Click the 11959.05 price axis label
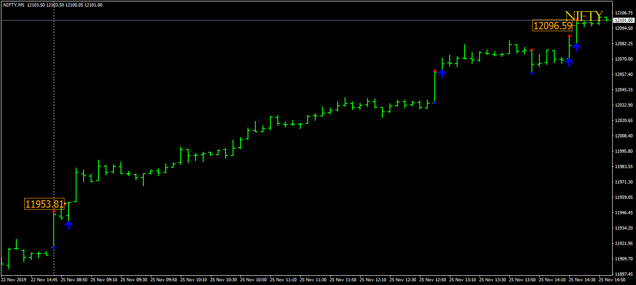 coord(624,197)
